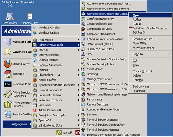
Task: Click the Computer Management icon
Action: click(83, 34)
